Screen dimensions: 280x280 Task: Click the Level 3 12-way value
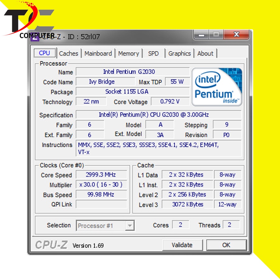pos(228,204)
